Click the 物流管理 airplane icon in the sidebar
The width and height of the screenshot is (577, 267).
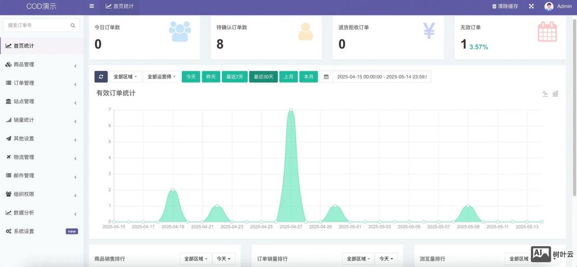9,157
